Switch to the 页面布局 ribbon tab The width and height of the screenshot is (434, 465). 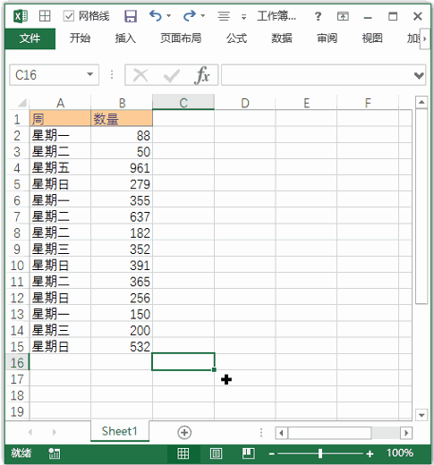pyautogui.click(x=181, y=38)
